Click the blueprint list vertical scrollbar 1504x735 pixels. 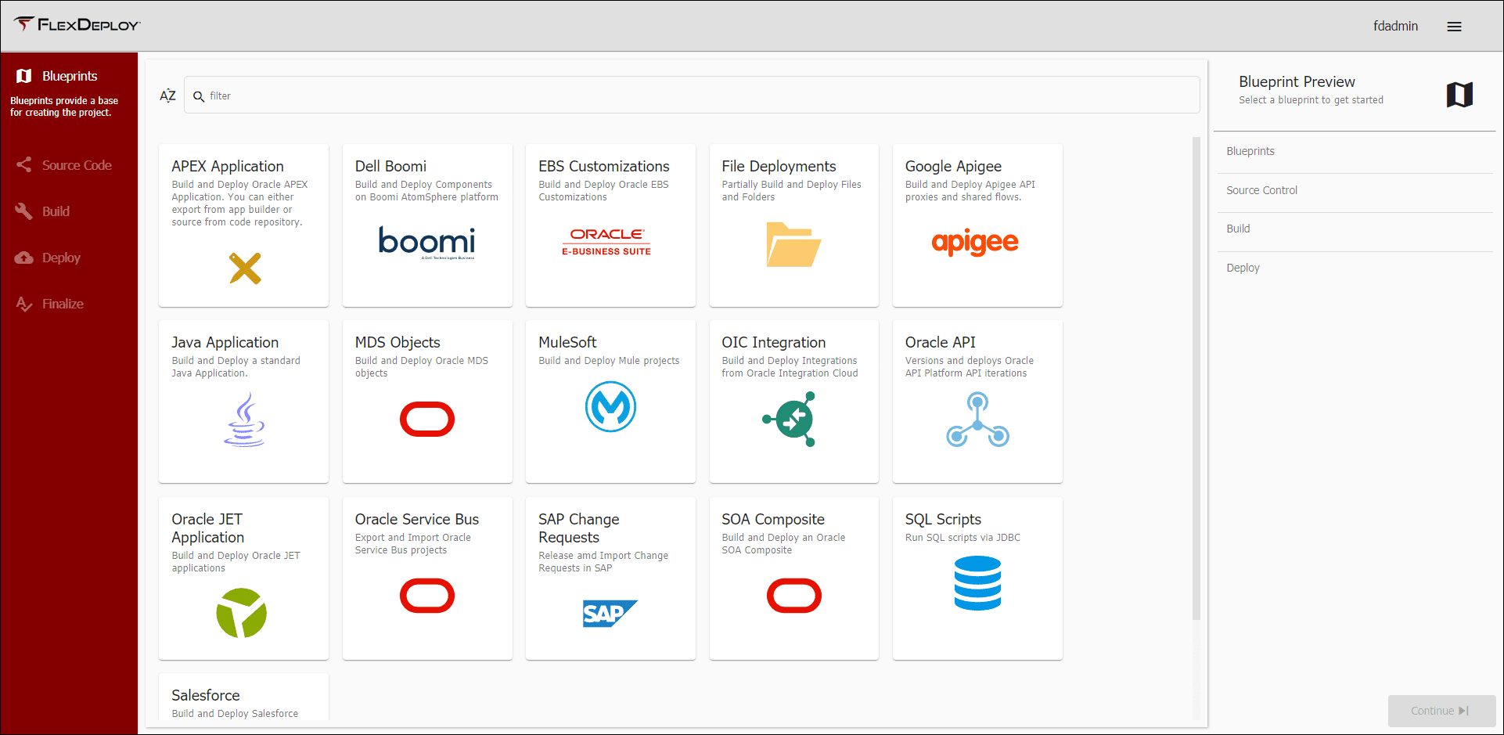pos(1196,380)
